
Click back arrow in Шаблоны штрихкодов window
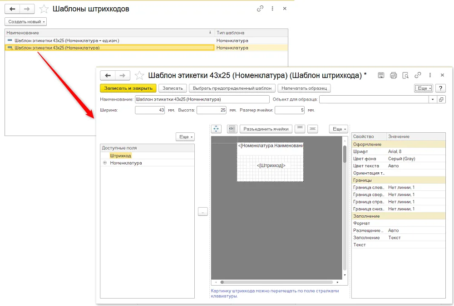12,9
